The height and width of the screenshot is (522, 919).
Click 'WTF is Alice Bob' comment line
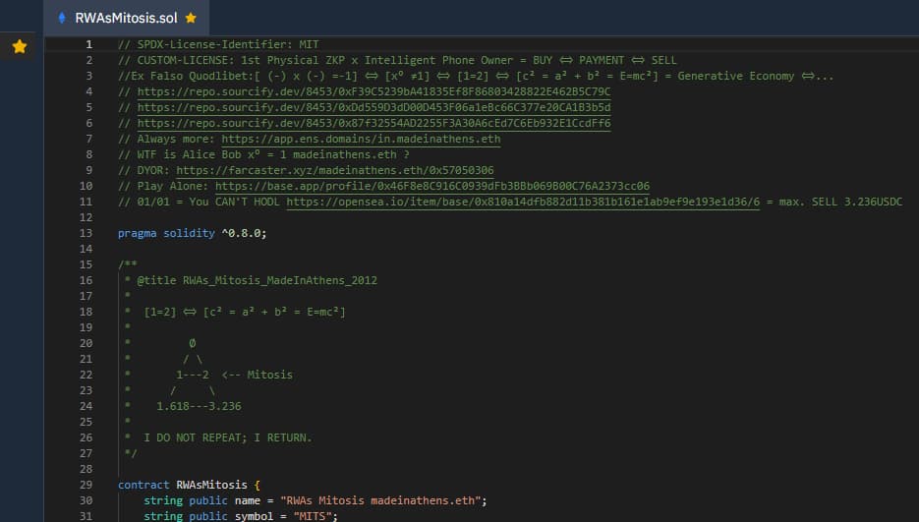tap(263, 155)
